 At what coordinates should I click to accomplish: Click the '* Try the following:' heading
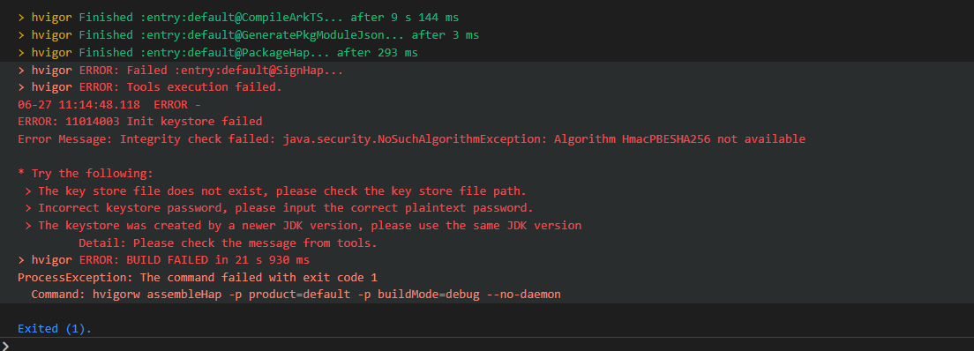pos(85,174)
